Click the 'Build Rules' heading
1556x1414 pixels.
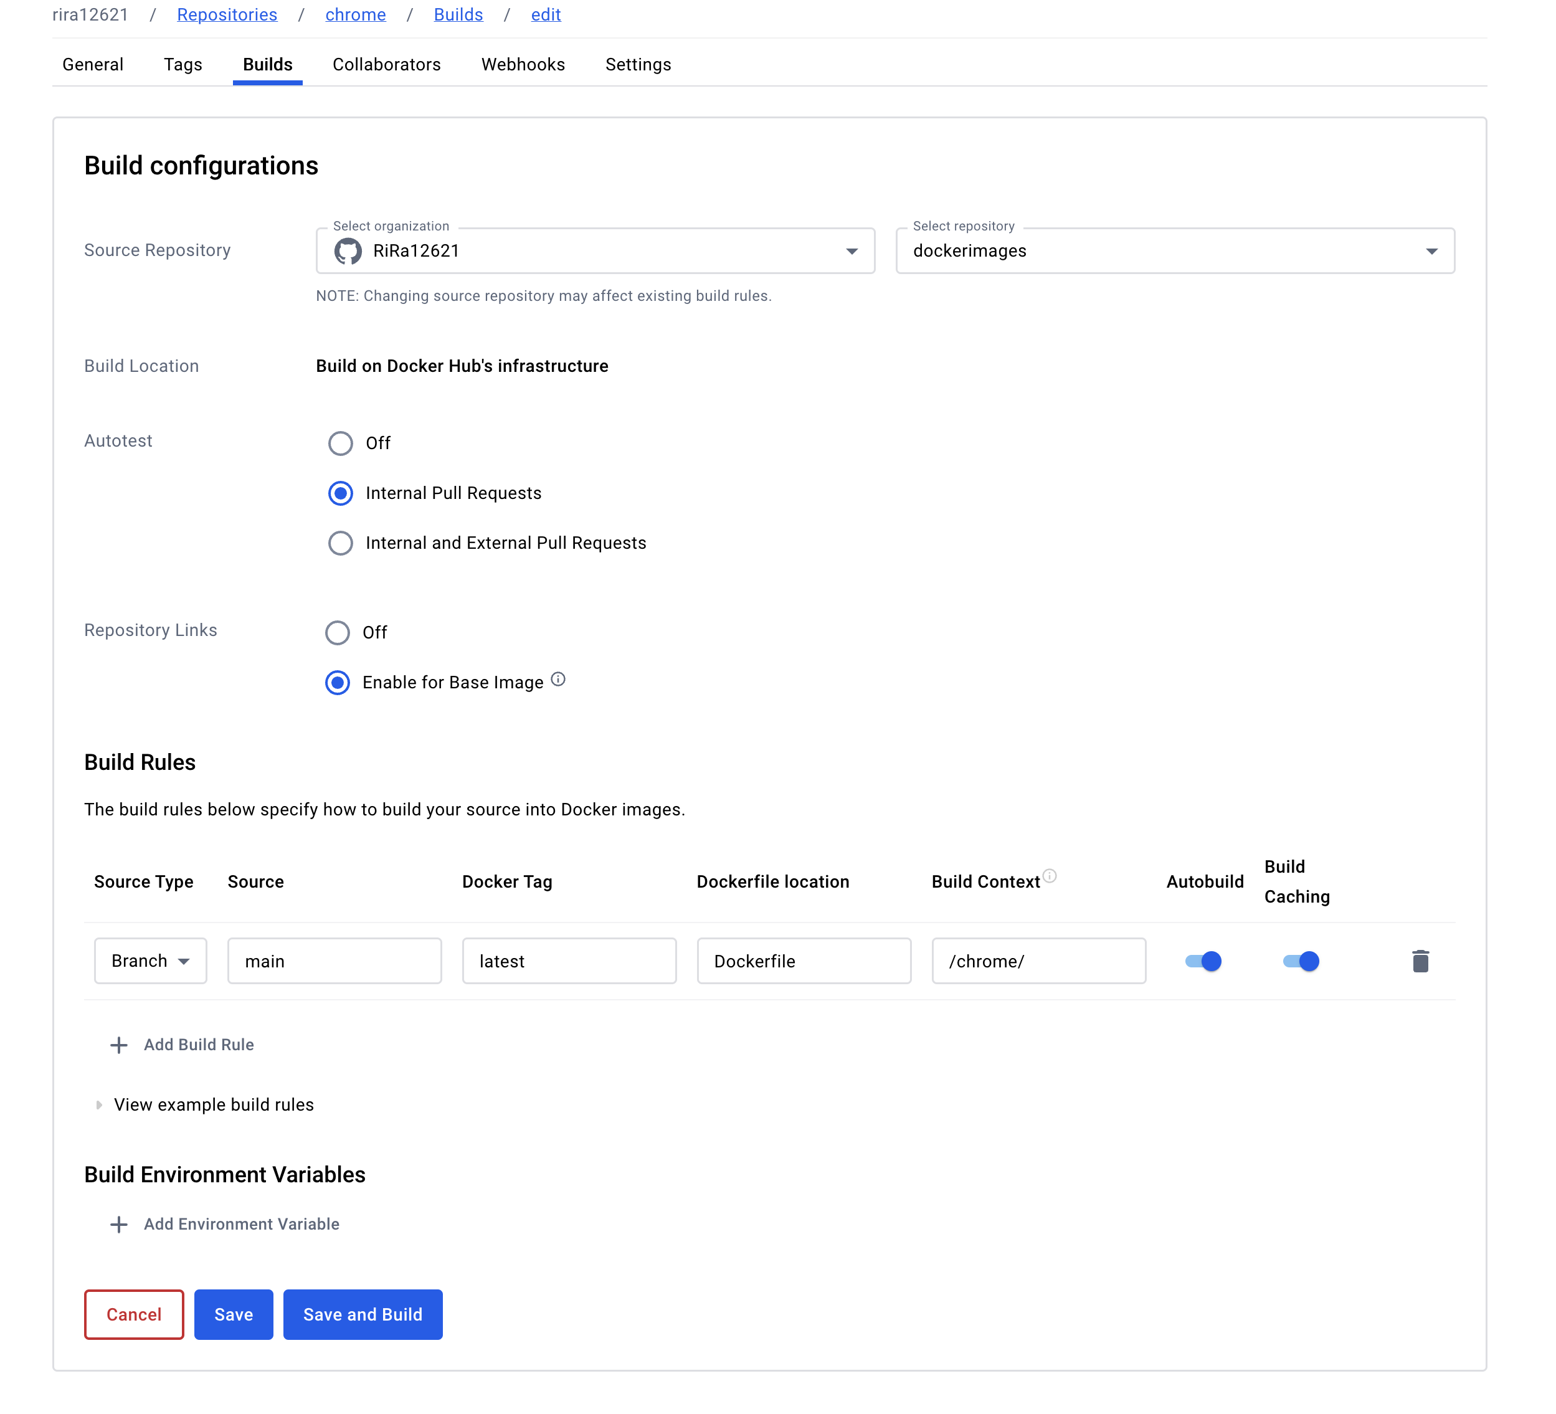coord(140,762)
